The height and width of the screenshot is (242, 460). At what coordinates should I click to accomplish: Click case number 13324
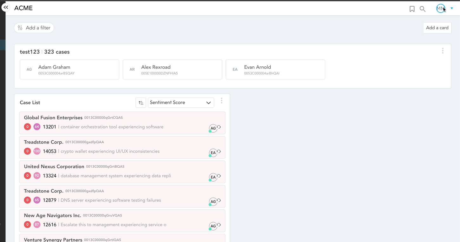click(49, 176)
